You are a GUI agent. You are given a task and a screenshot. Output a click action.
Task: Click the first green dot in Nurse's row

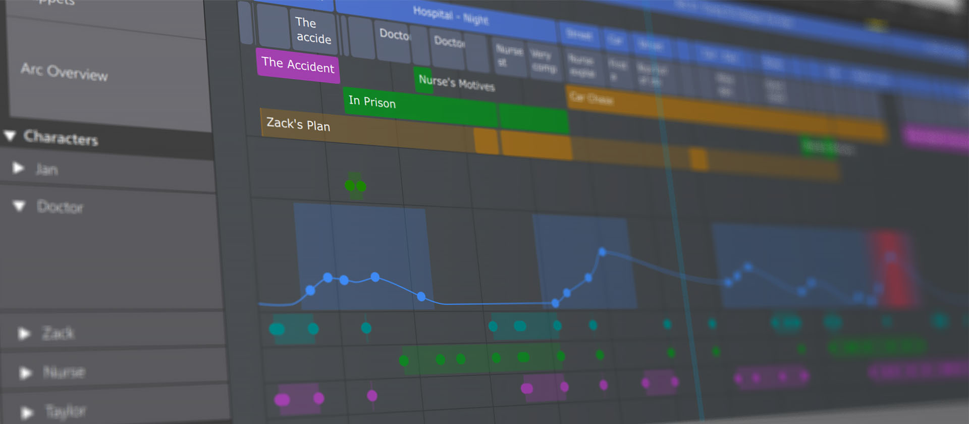[x=404, y=360]
